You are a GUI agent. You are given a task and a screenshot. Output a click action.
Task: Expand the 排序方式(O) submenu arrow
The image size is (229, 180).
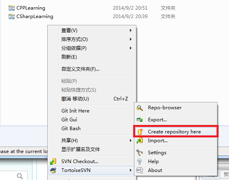pos(131,39)
